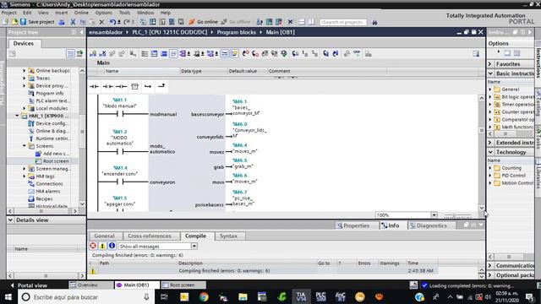Insert a normally open contact
541x304 pixels.
point(94,86)
